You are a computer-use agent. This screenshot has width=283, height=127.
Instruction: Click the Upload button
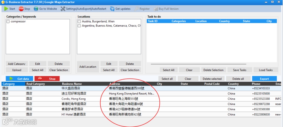tap(17, 70)
